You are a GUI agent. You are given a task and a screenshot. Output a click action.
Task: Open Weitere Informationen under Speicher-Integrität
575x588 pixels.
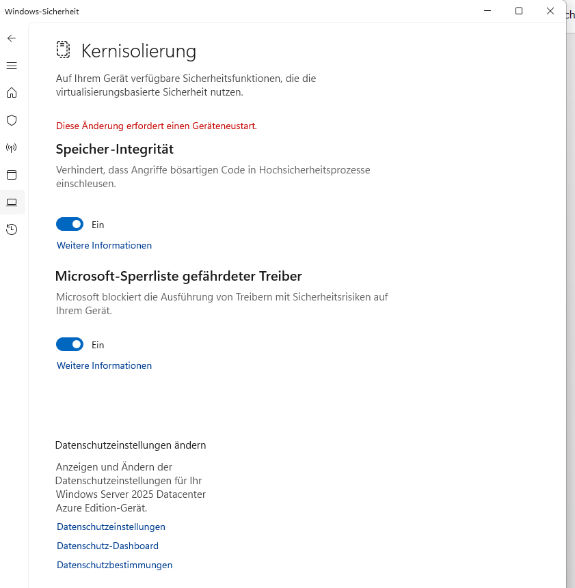coord(104,245)
